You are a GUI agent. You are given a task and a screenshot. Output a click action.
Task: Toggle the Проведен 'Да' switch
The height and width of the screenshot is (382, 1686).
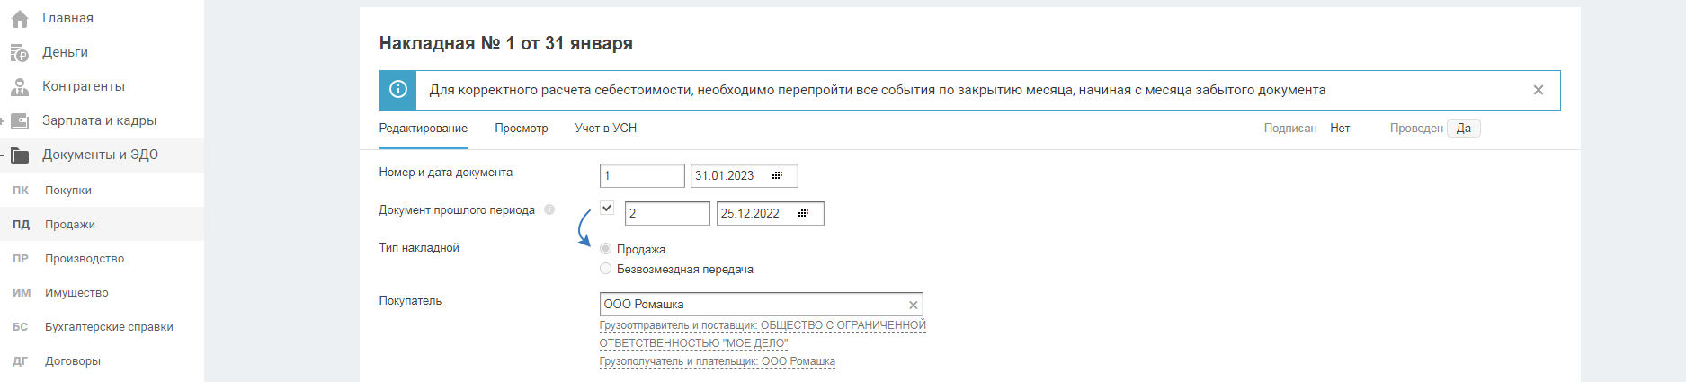click(x=1463, y=129)
